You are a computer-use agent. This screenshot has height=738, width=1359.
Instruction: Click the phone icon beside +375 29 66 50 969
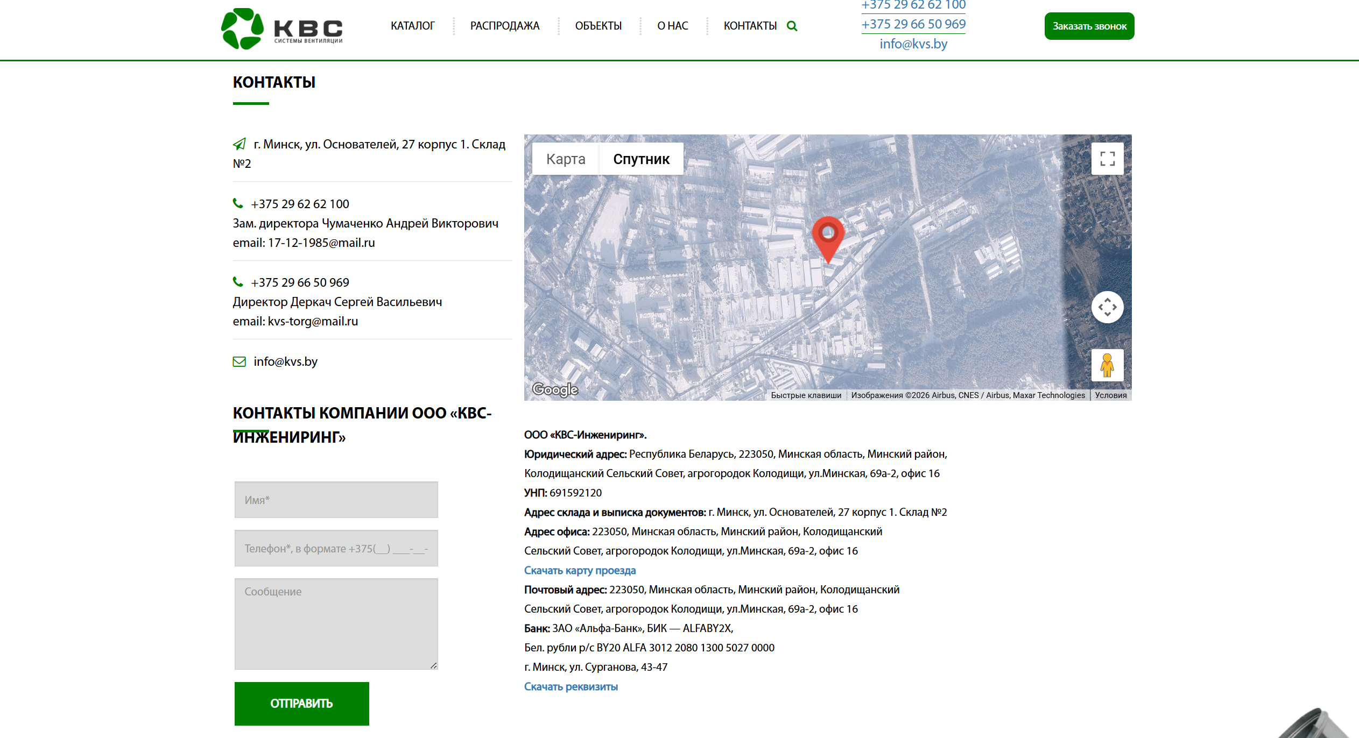click(238, 282)
